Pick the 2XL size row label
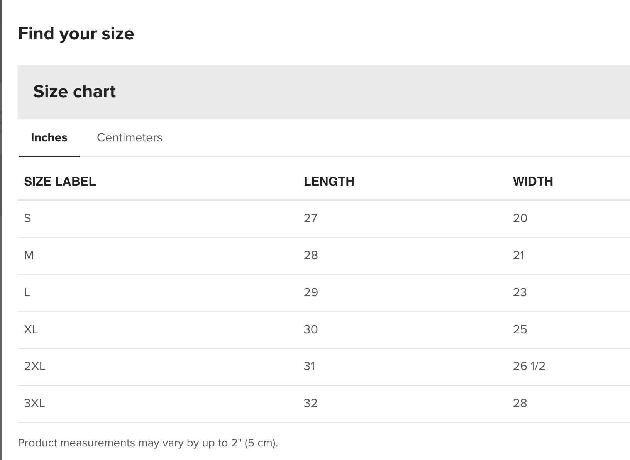Viewport: 630px width, 460px height. point(35,366)
